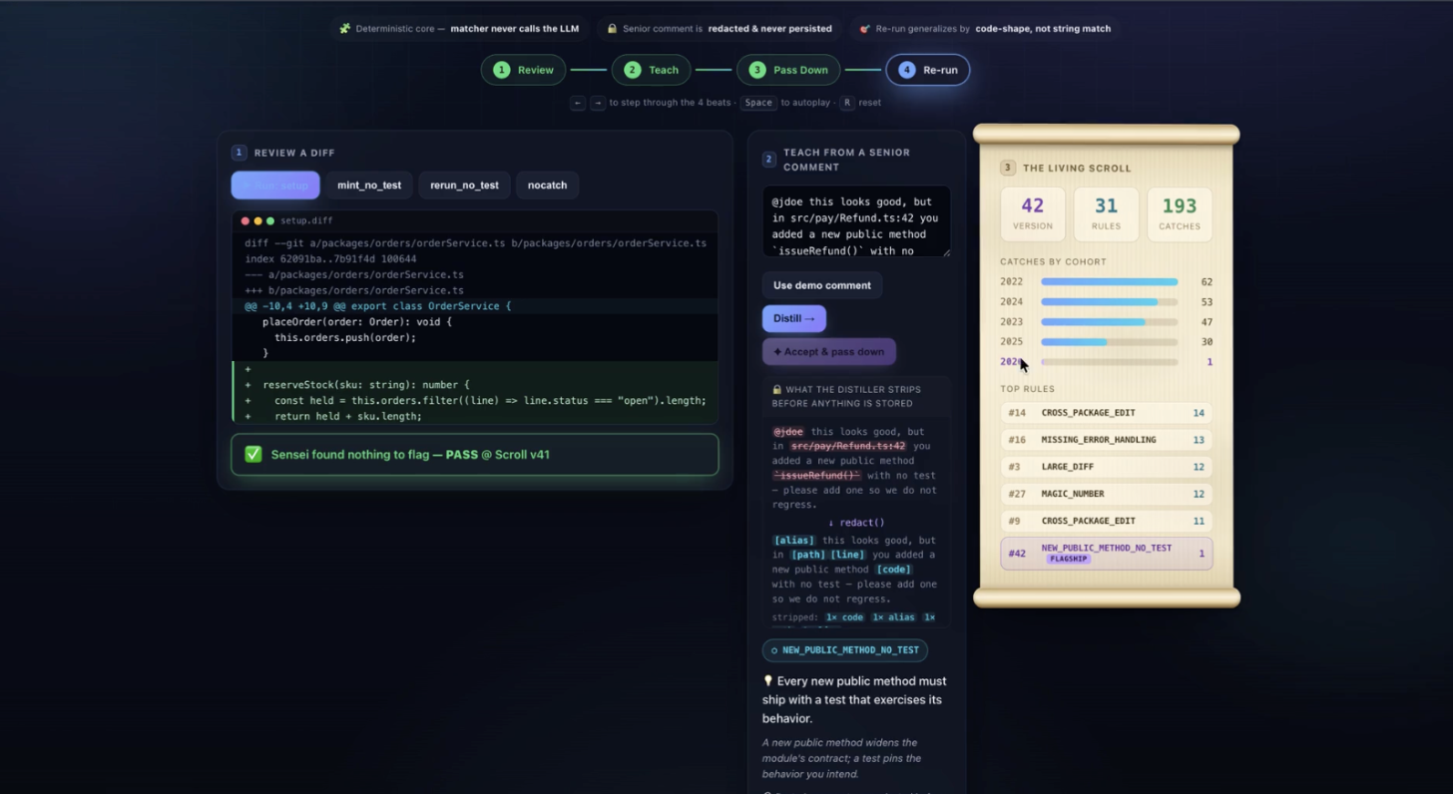Click the Distill button
This screenshot has width=1453, height=794.
click(794, 318)
